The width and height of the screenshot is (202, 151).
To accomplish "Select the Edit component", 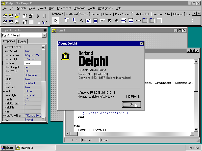I will coord(88,21).
